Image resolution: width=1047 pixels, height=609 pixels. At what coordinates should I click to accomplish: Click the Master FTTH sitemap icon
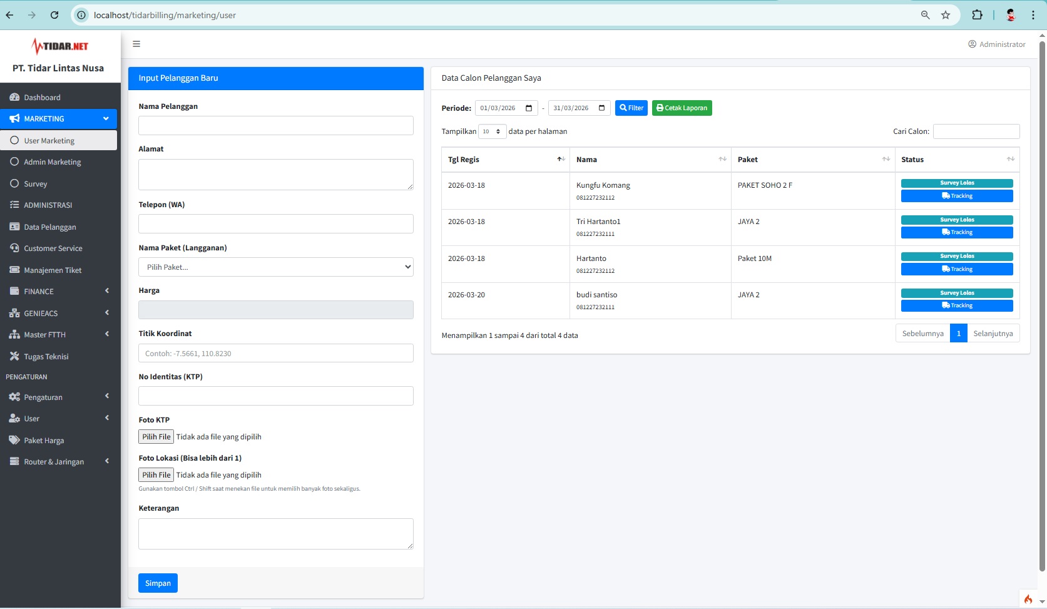click(14, 334)
